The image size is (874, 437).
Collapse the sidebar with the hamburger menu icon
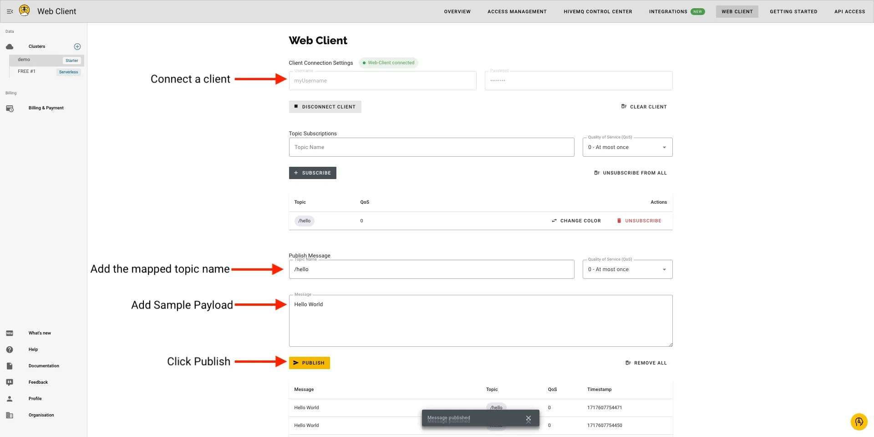[10, 11]
